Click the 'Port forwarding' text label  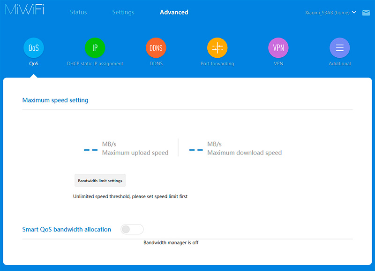point(217,64)
